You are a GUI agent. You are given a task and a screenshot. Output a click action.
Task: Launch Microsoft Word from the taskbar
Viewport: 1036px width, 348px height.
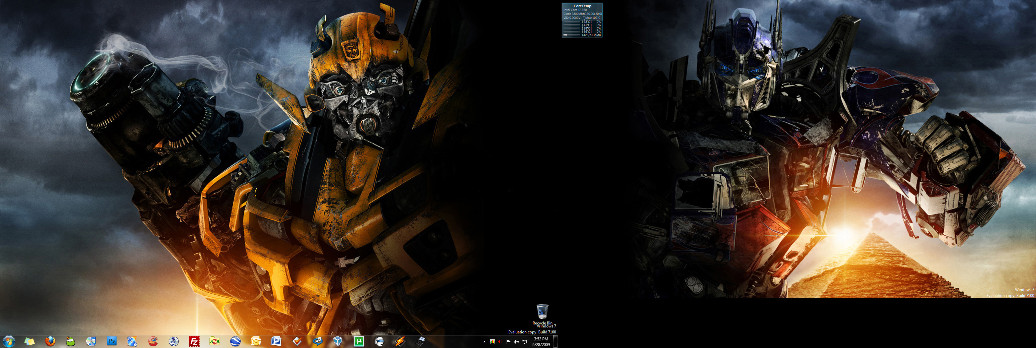click(276, 342)
